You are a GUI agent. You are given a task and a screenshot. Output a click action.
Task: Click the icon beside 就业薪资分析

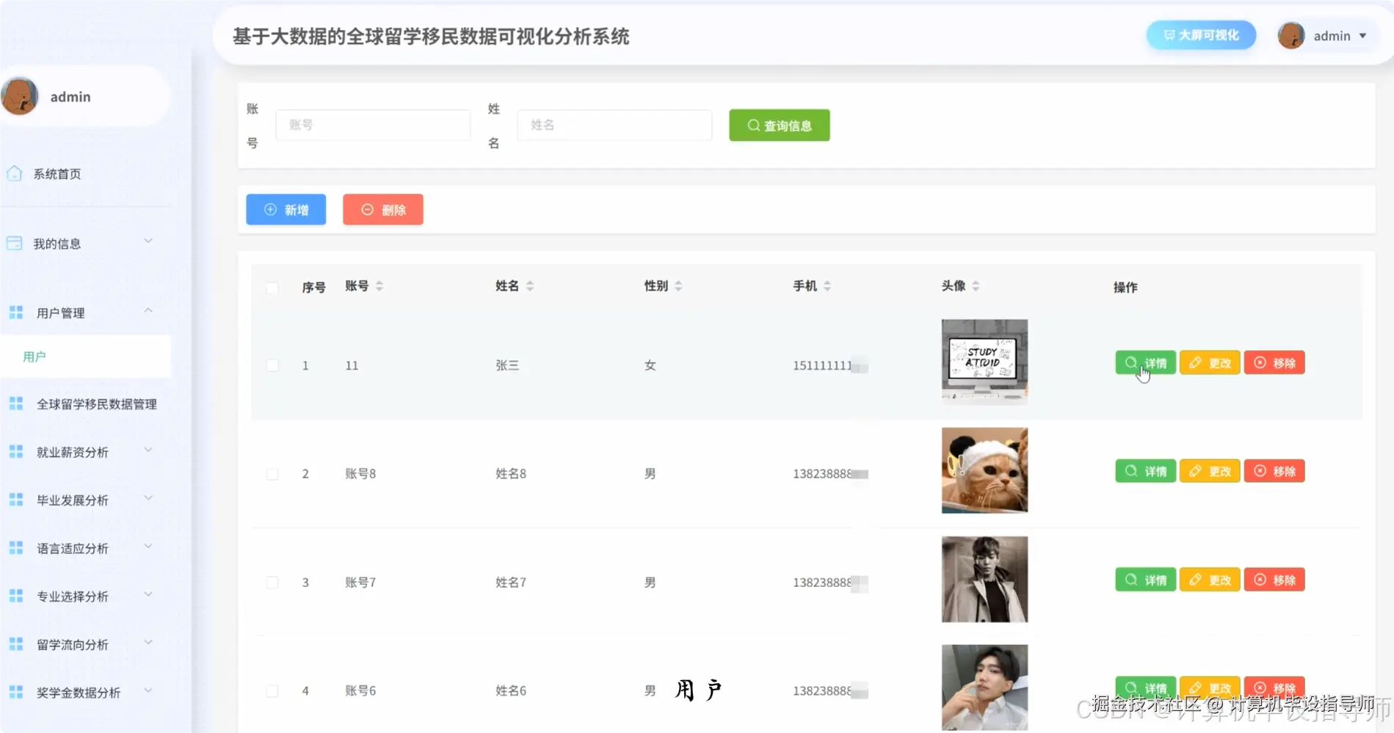(x=15, y=451)
